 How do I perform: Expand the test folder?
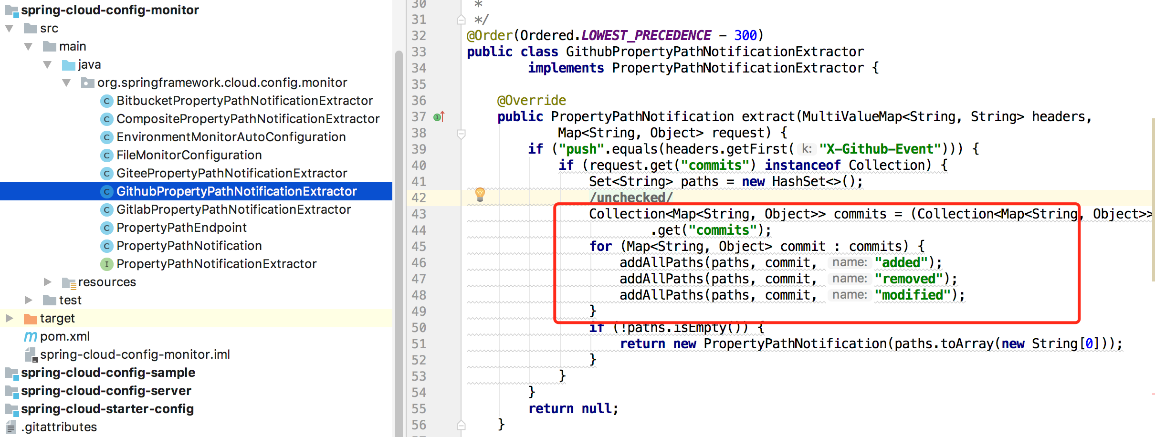[x=28, y=300]
